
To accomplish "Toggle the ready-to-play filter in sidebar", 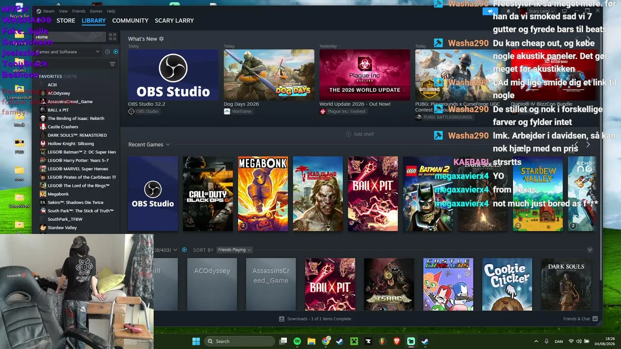I will [x=115, y=52].
